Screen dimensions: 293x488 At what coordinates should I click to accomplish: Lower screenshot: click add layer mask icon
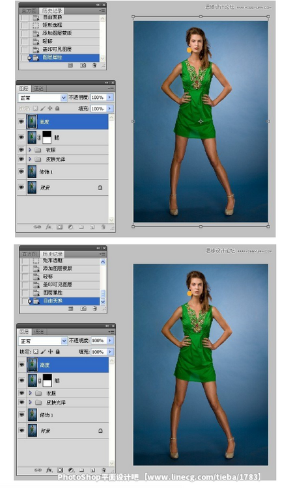coord(60,470)
